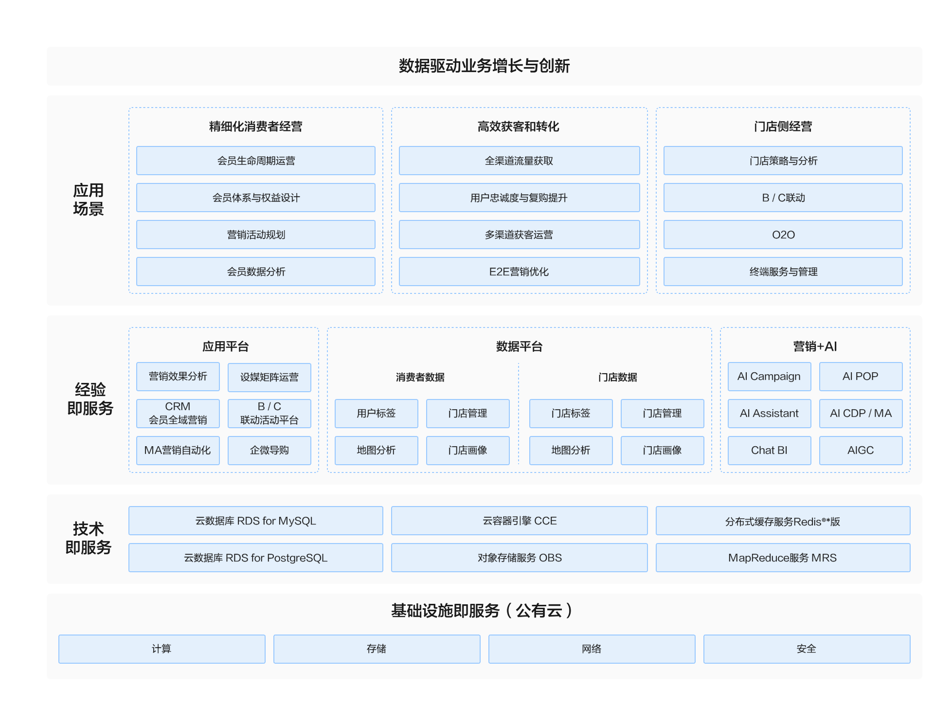Viewport: 934px width, 726px height.
Task: Click the 门店策略与分析 box
Action: coord(783,161)
